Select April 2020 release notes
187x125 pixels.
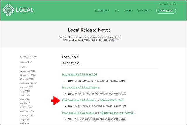point(25,103)
